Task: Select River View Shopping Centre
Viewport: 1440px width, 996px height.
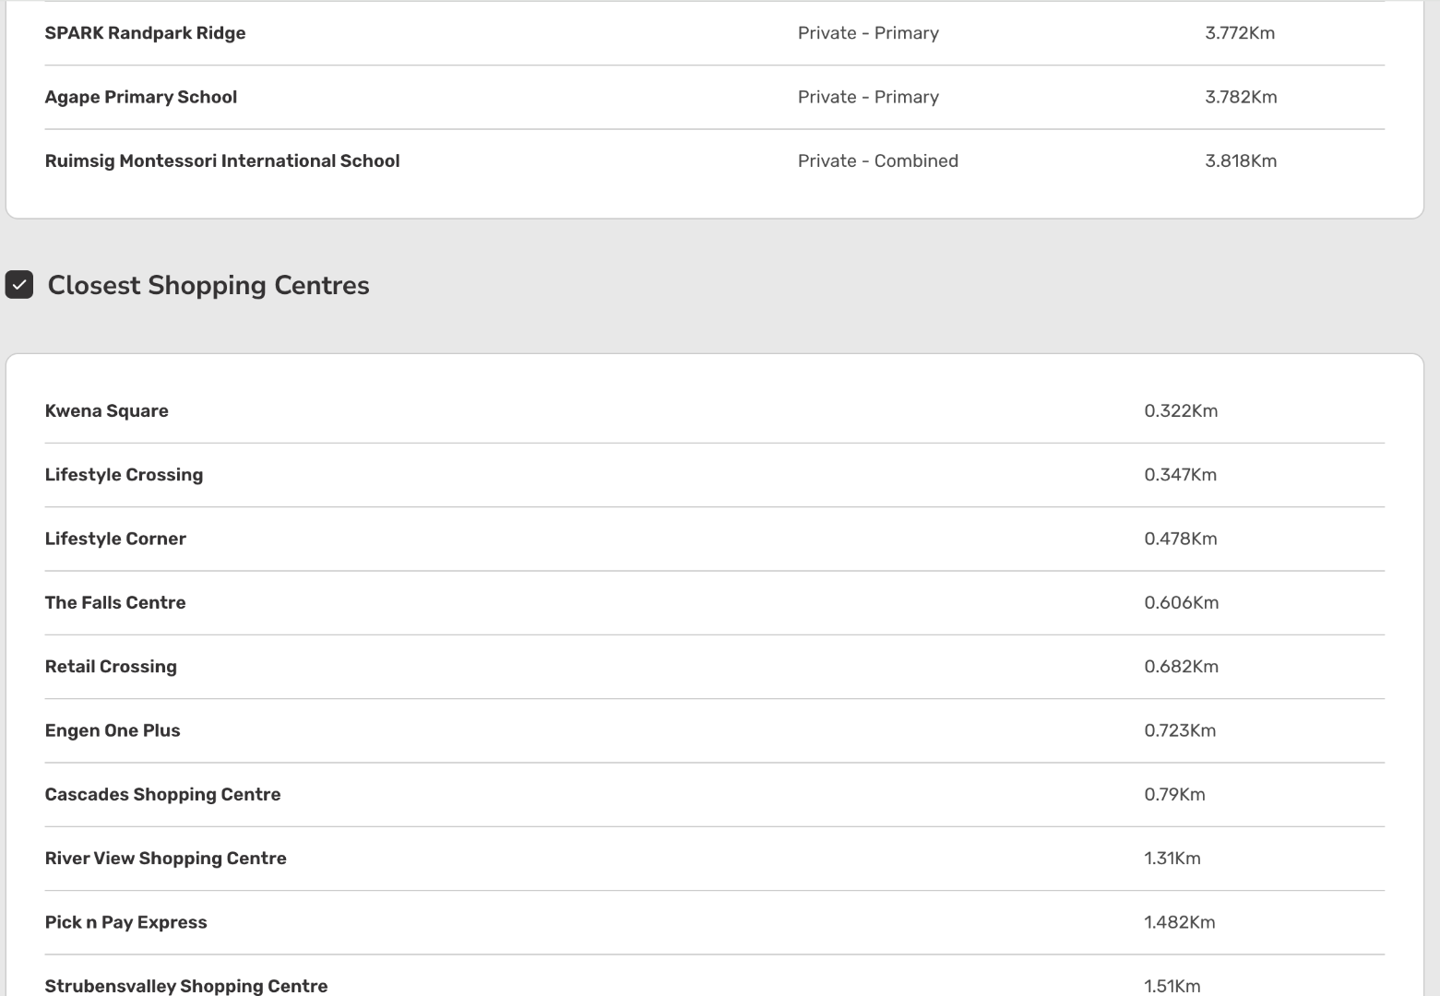Action: (x=165, y=859)
